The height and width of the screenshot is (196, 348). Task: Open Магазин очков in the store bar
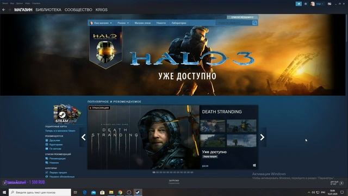[x=142, y=23]
